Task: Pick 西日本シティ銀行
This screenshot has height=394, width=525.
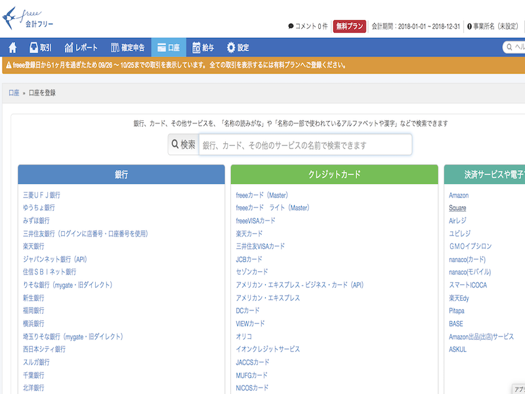Action: 44,349
